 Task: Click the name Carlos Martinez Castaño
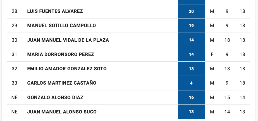click(x=62, y=83)
